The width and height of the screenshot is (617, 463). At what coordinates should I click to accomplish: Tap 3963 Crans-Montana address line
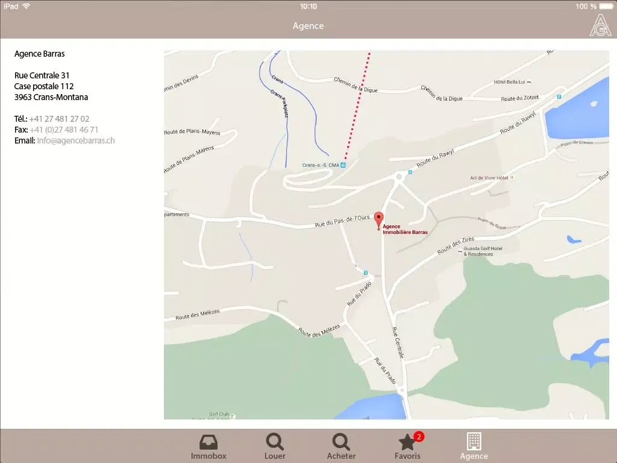coord(51,97)
